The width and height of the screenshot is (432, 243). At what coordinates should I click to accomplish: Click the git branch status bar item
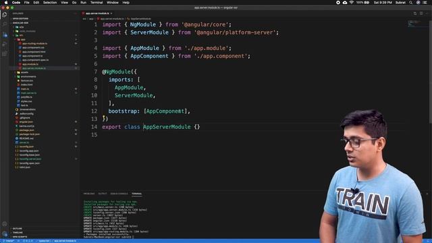point(8,241)
